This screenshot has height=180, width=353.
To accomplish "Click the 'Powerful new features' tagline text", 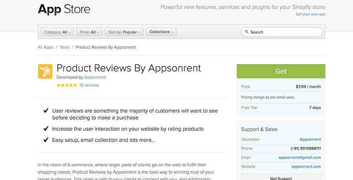I will pyautogui.click(x=243, y=7).
